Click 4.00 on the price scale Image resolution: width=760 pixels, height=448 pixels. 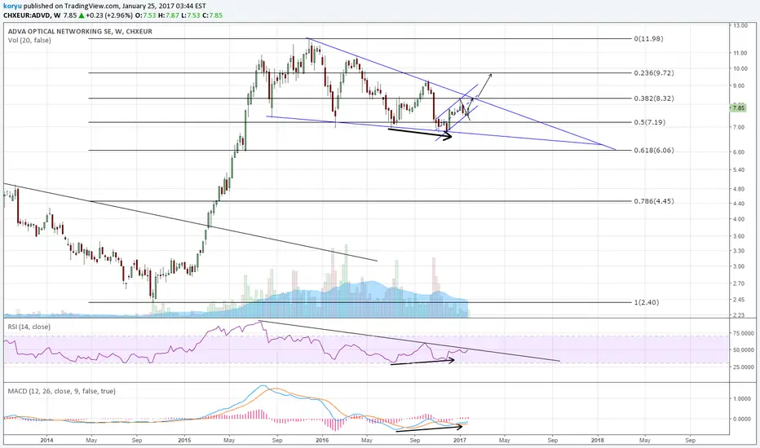739,219
